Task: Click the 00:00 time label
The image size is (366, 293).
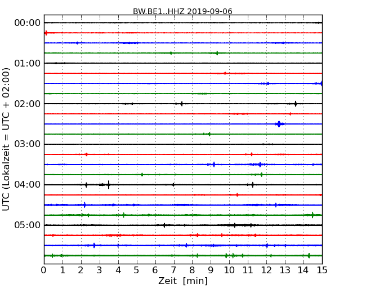Action: coord(28,23)
